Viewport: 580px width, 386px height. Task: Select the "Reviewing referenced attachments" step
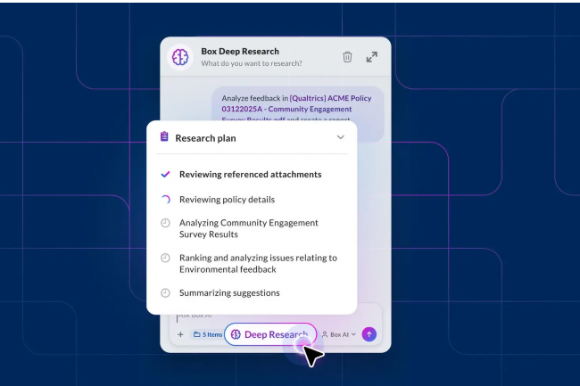[251, 175]
